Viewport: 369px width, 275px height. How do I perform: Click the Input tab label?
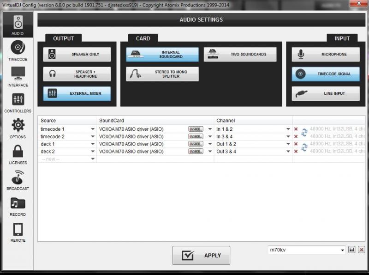[342, 38]
